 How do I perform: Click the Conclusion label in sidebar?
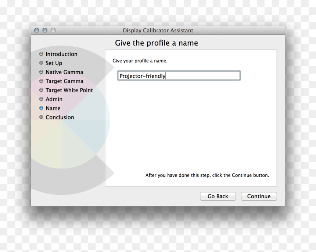60,117
